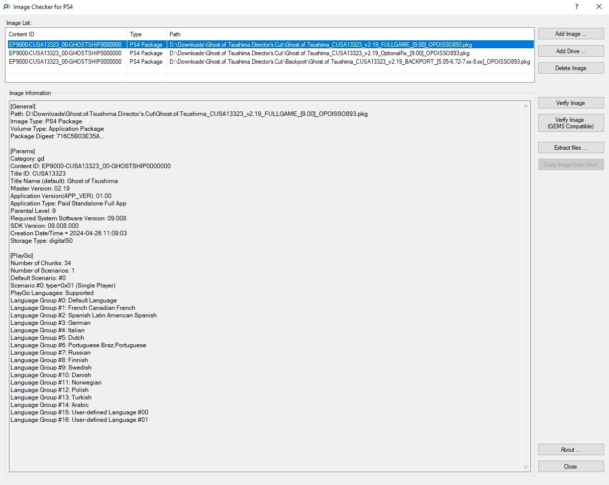Click the Add Drive button
Screen dimensions: 609x485
pyautogui.click(x=571, y=51)
